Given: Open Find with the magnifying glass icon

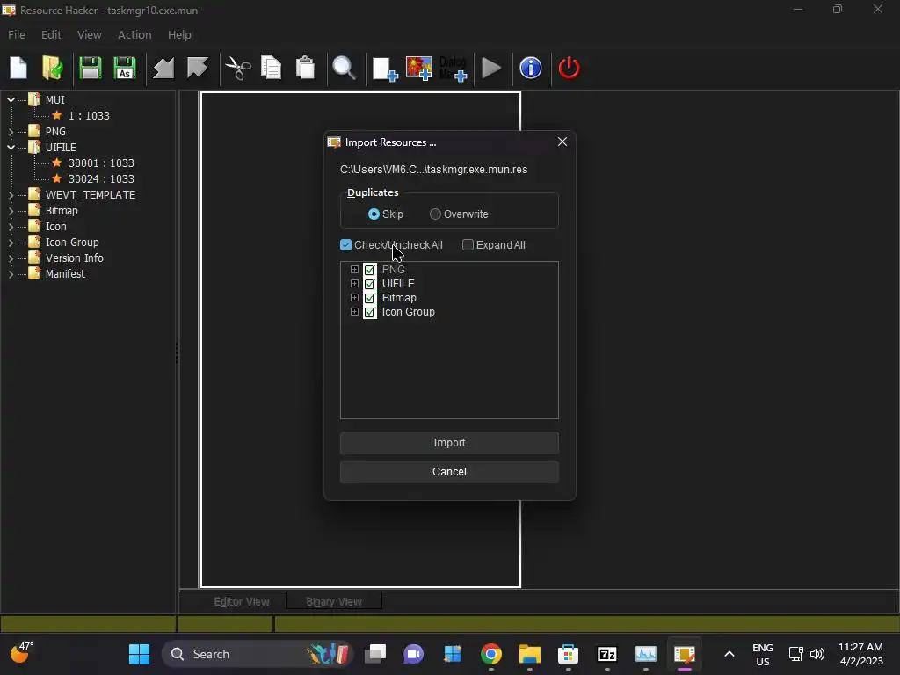Looking at the screenshot, I should tap(345, 69).
